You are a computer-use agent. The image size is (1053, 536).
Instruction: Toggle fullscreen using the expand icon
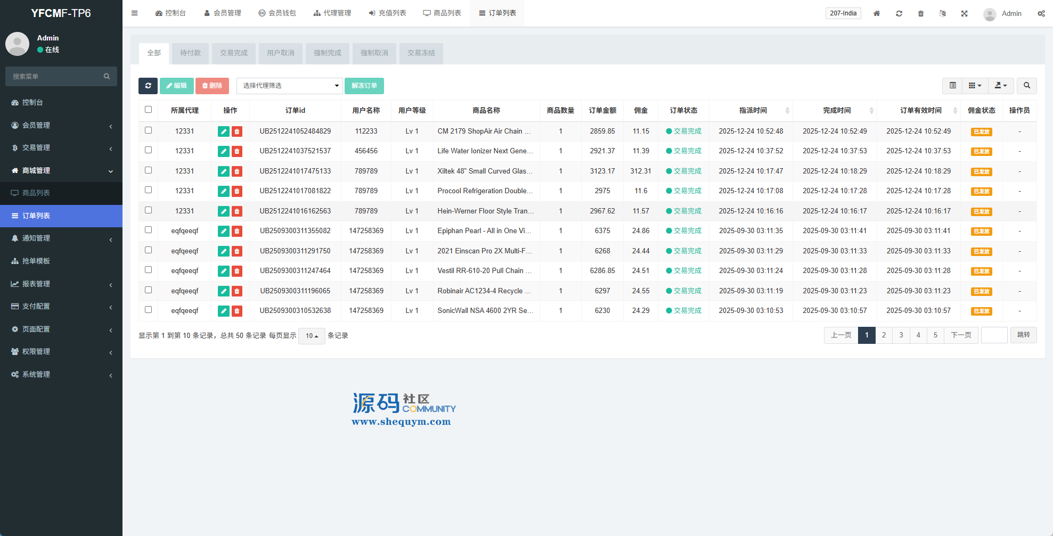[x=964, y=13]
